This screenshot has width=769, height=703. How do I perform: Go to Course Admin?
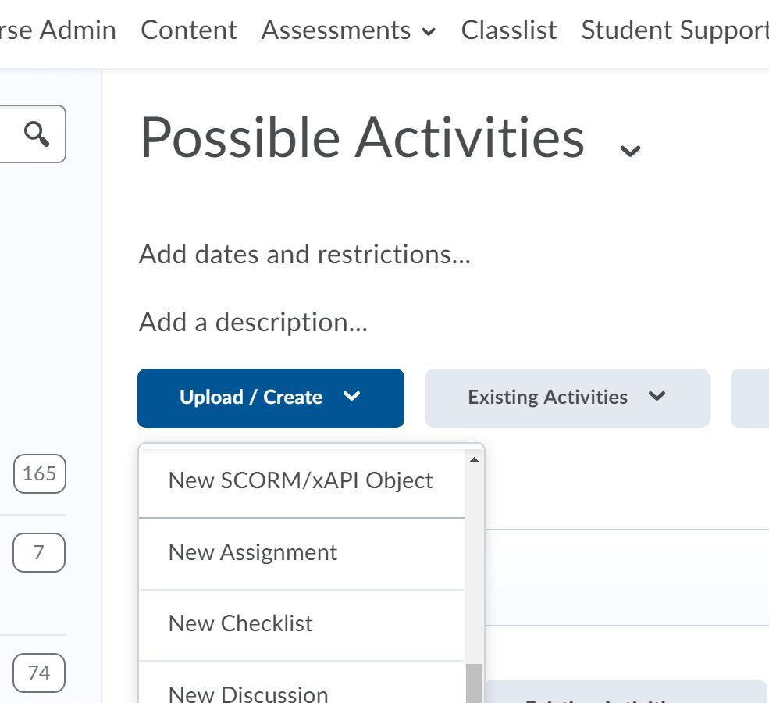59,30
